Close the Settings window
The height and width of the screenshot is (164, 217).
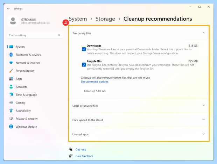point(209,7)
